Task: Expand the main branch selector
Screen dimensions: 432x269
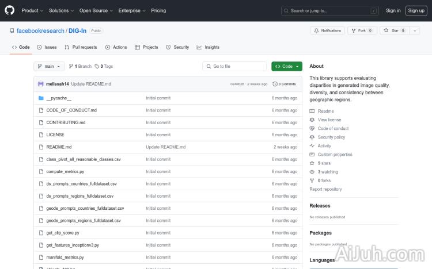Action: [48, 67]
